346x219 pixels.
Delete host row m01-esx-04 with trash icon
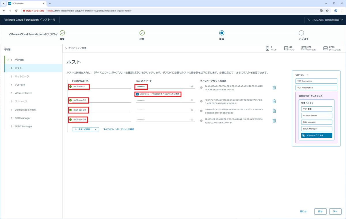[274, 121]
